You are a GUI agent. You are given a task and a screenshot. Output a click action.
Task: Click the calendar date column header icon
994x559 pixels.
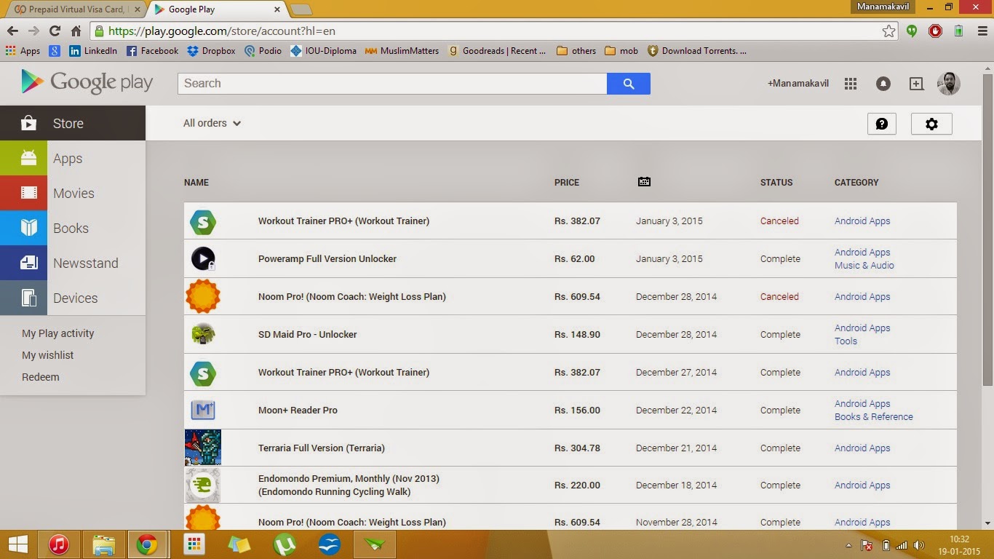(644, 182)
